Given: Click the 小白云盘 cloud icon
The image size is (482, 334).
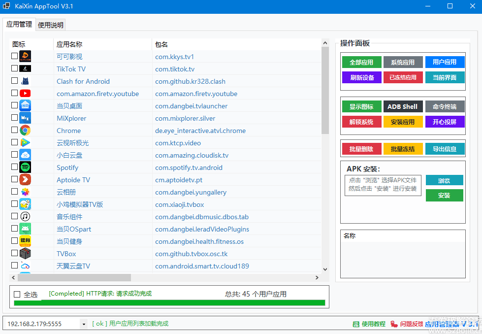Looking at the screenshot, I should [25, 155].
